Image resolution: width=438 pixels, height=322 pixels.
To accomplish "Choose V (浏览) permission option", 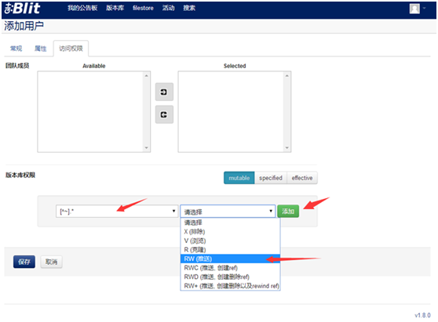I will coord(230,241).
